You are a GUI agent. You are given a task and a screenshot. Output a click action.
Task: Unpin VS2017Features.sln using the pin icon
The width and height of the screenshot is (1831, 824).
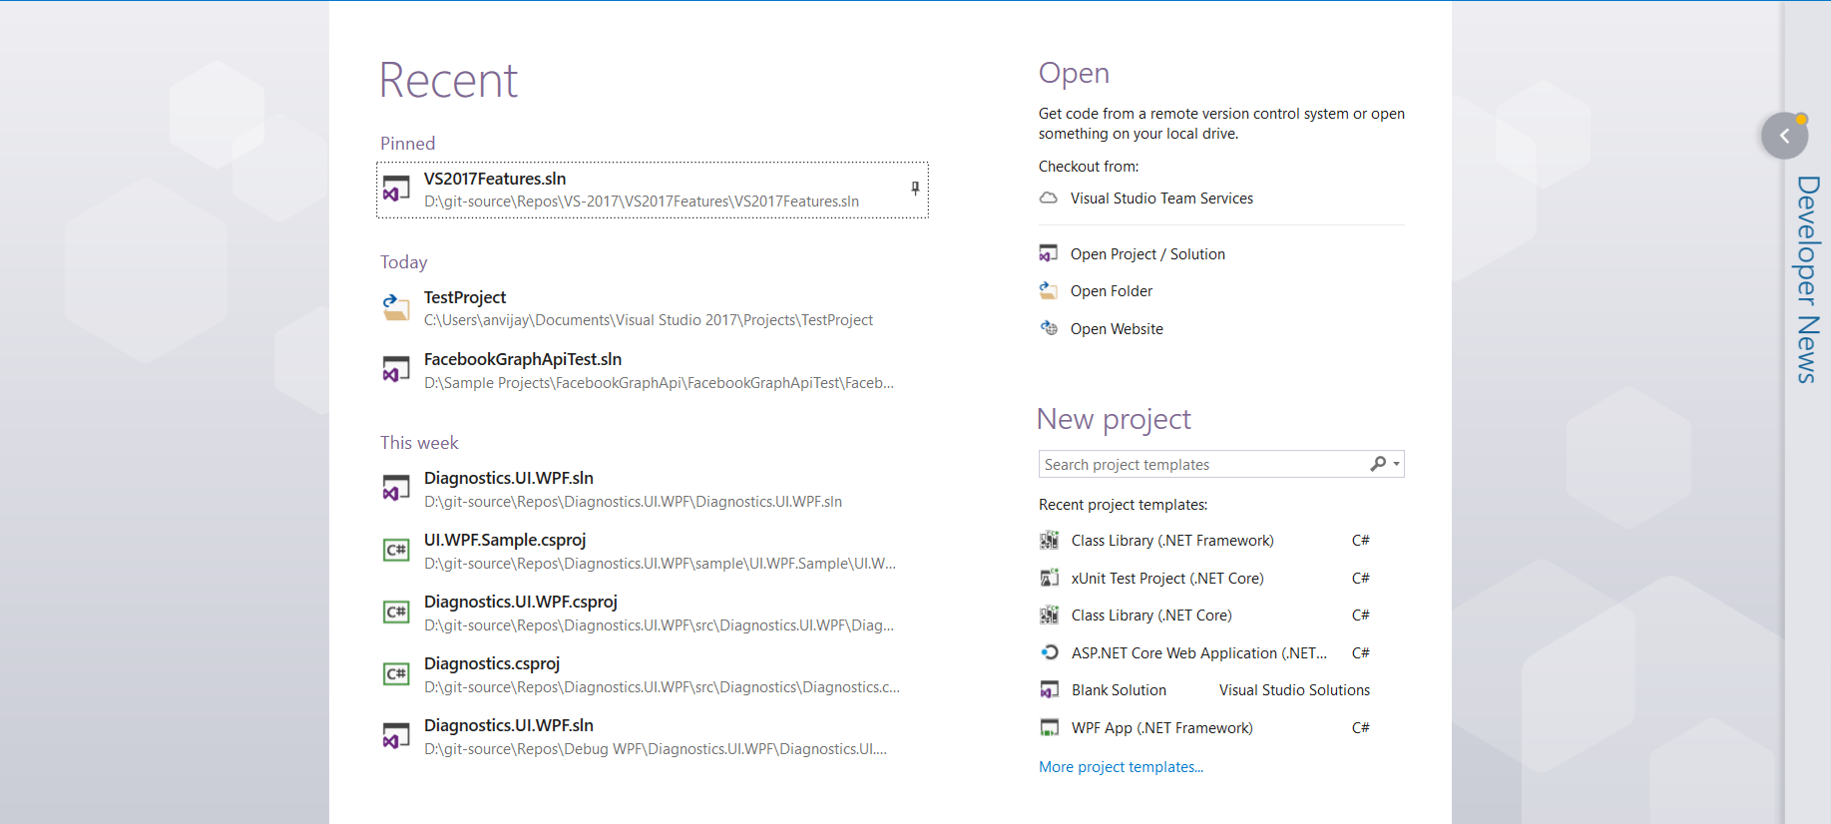pyautogui.click(x=915, y=189)
